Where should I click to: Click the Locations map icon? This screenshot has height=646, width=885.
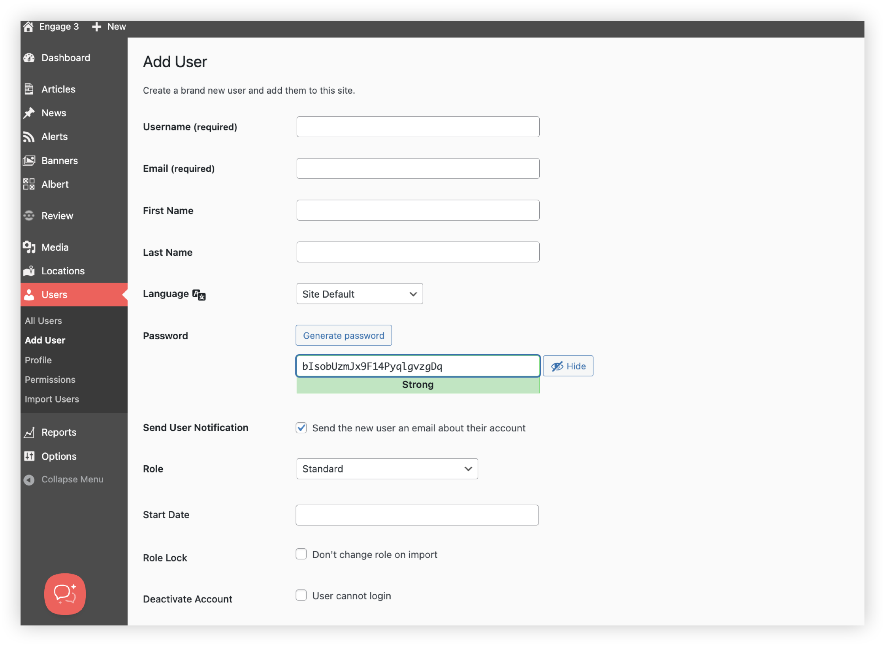click(x=29, y=271)
